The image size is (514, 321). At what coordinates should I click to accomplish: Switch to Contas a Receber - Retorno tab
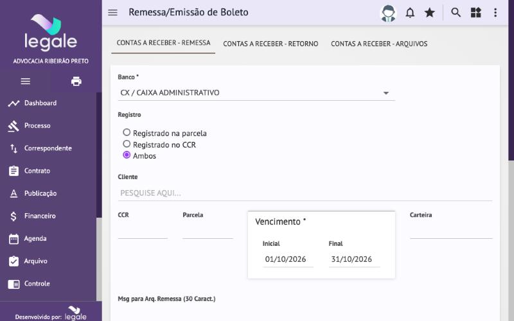tap(270, 44)
